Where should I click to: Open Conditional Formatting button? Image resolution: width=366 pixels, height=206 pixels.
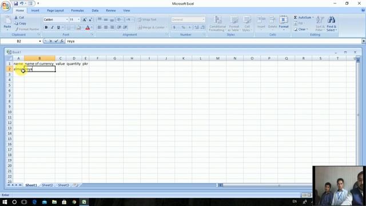point(217,23)
